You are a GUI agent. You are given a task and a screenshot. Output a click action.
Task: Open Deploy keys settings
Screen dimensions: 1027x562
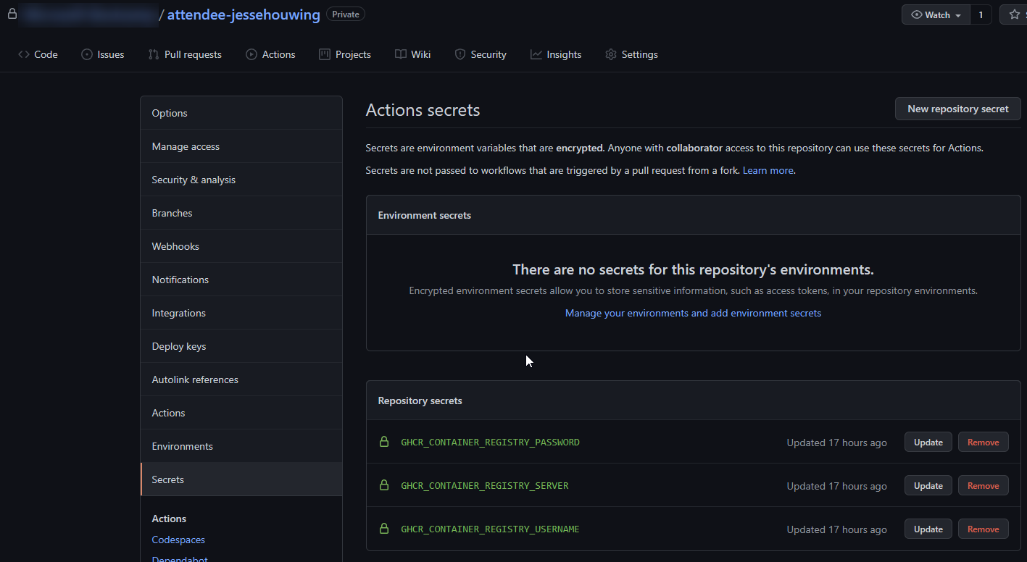[241, 346]
